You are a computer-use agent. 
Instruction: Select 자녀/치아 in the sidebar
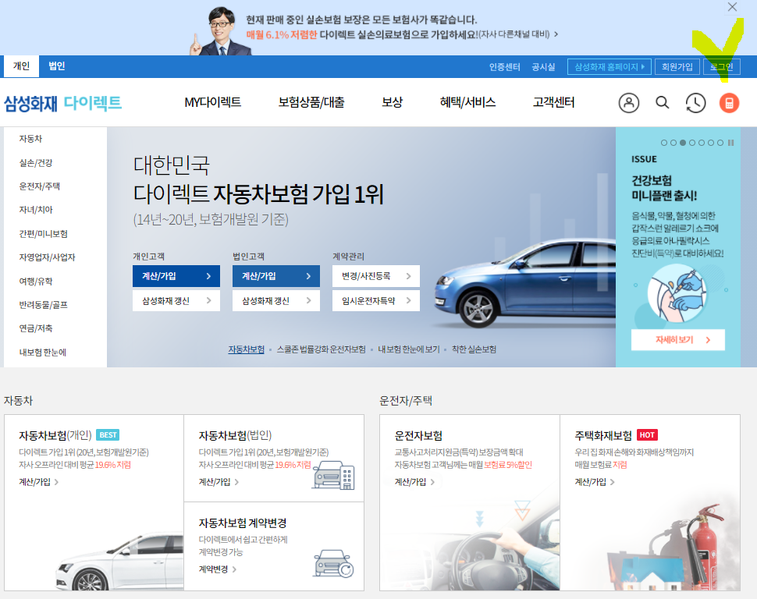click(x=36, y=210)
